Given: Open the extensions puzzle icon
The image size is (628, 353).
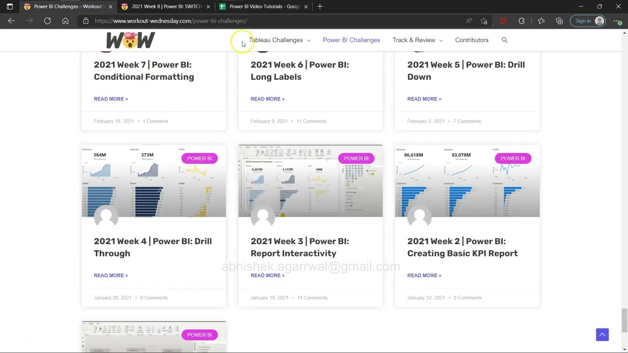Looking at the screenshot, I should (522, 21).
